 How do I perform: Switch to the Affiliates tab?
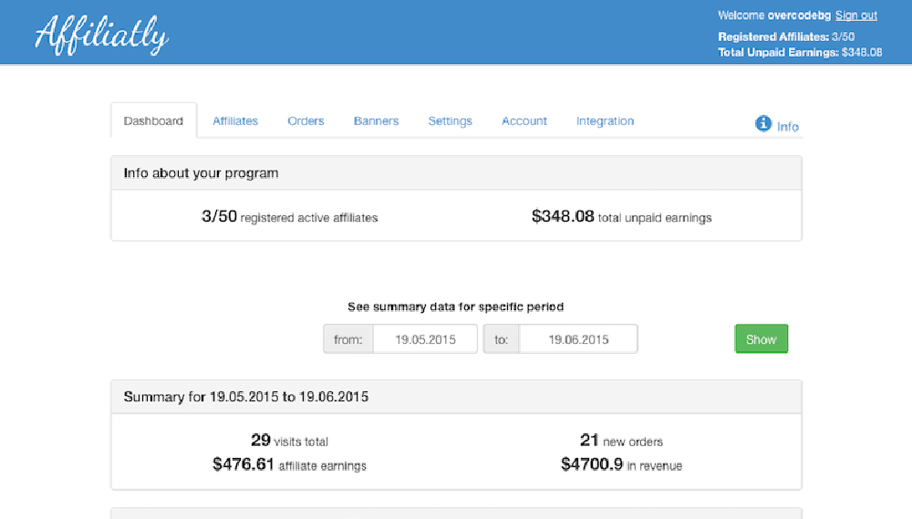pyautogui.click(x=235, y=121)
